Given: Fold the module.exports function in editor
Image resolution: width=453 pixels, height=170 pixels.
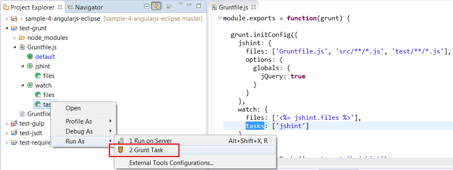Looking at the screenshot, I should pos(219,19).
